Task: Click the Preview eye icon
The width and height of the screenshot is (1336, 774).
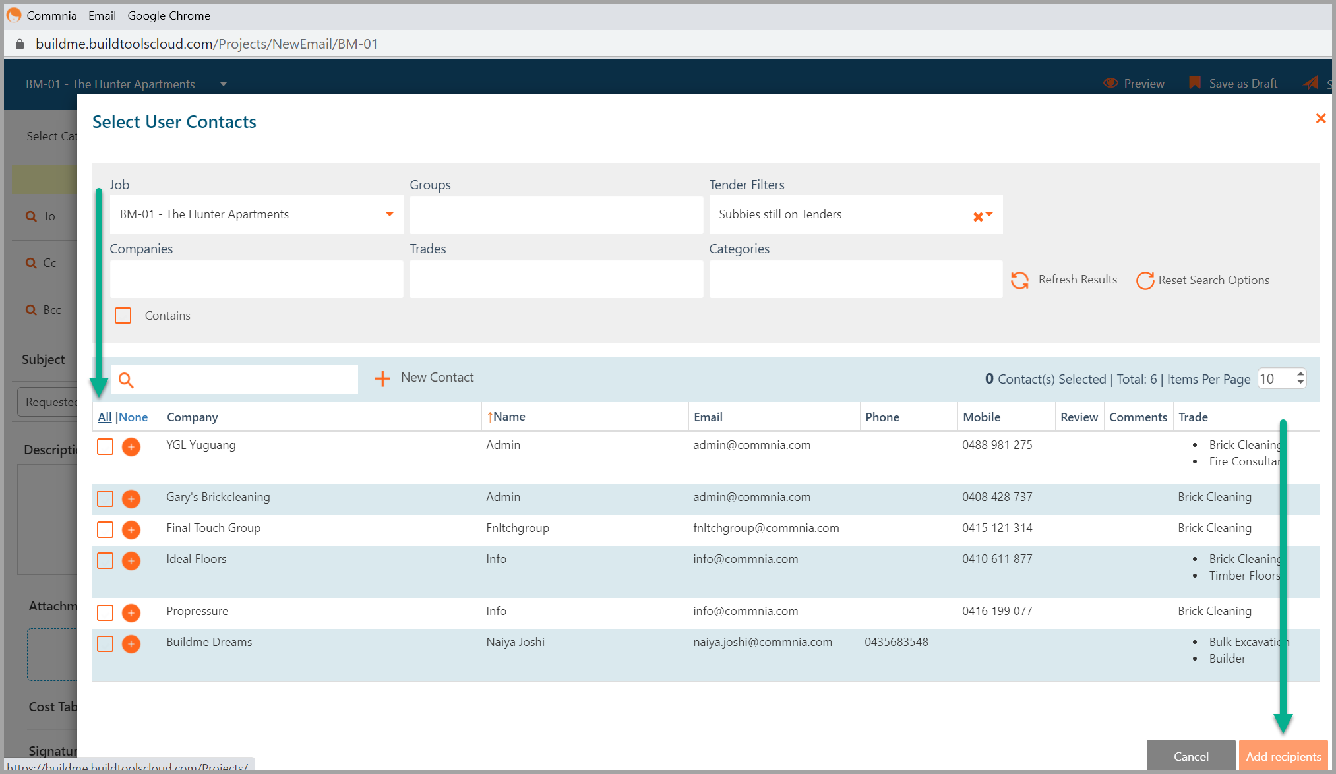Action: point(1110,83)
